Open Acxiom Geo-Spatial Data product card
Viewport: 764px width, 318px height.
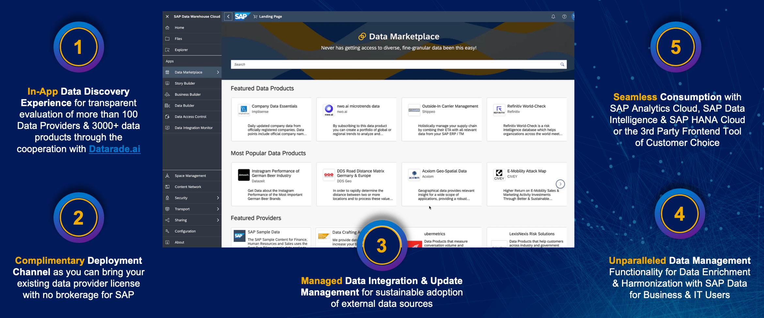442,184
